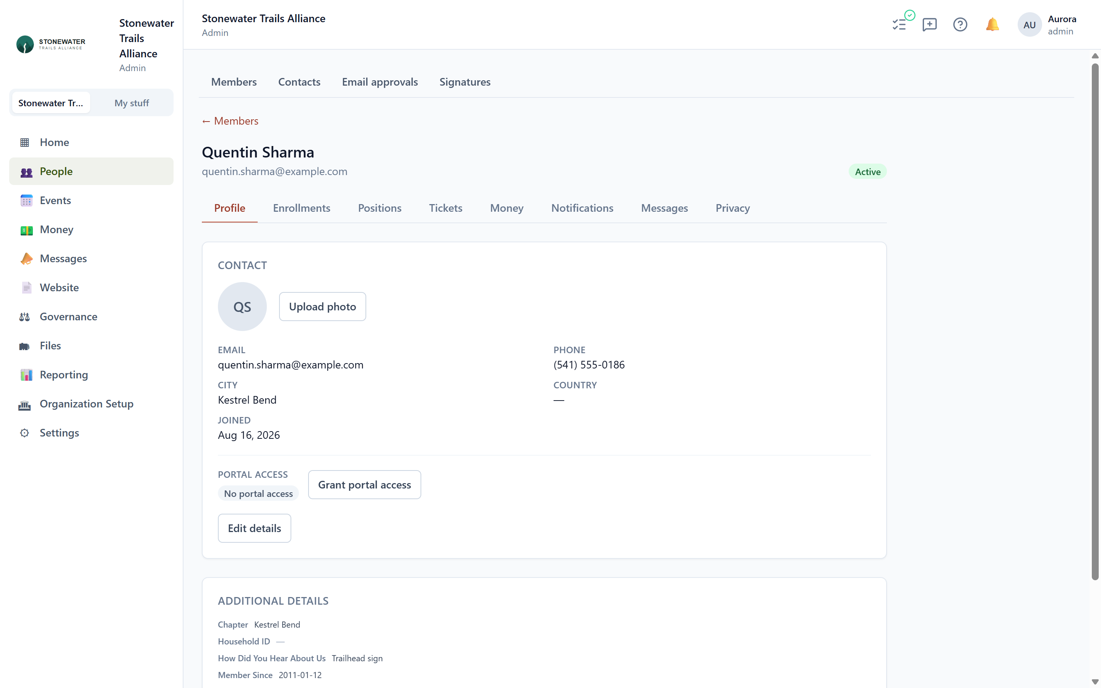The width and height of the screenshot is (1101, 688).
Task: Click the Quentin Sharma name heading
Action: (x=258, y=153)
